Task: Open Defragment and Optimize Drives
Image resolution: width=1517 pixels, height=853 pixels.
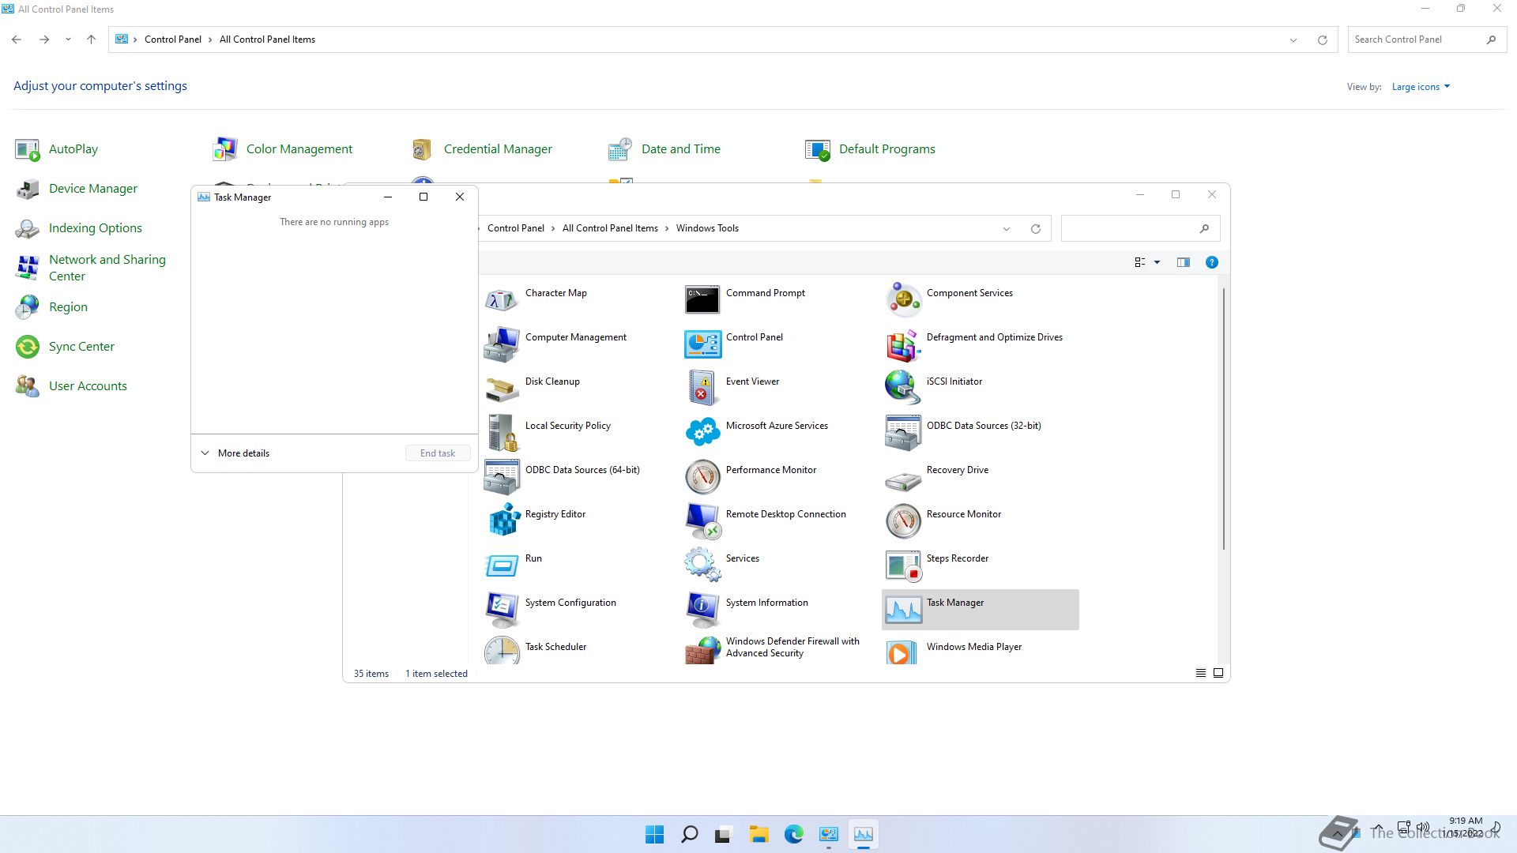Action: click(x=902, y=344)
